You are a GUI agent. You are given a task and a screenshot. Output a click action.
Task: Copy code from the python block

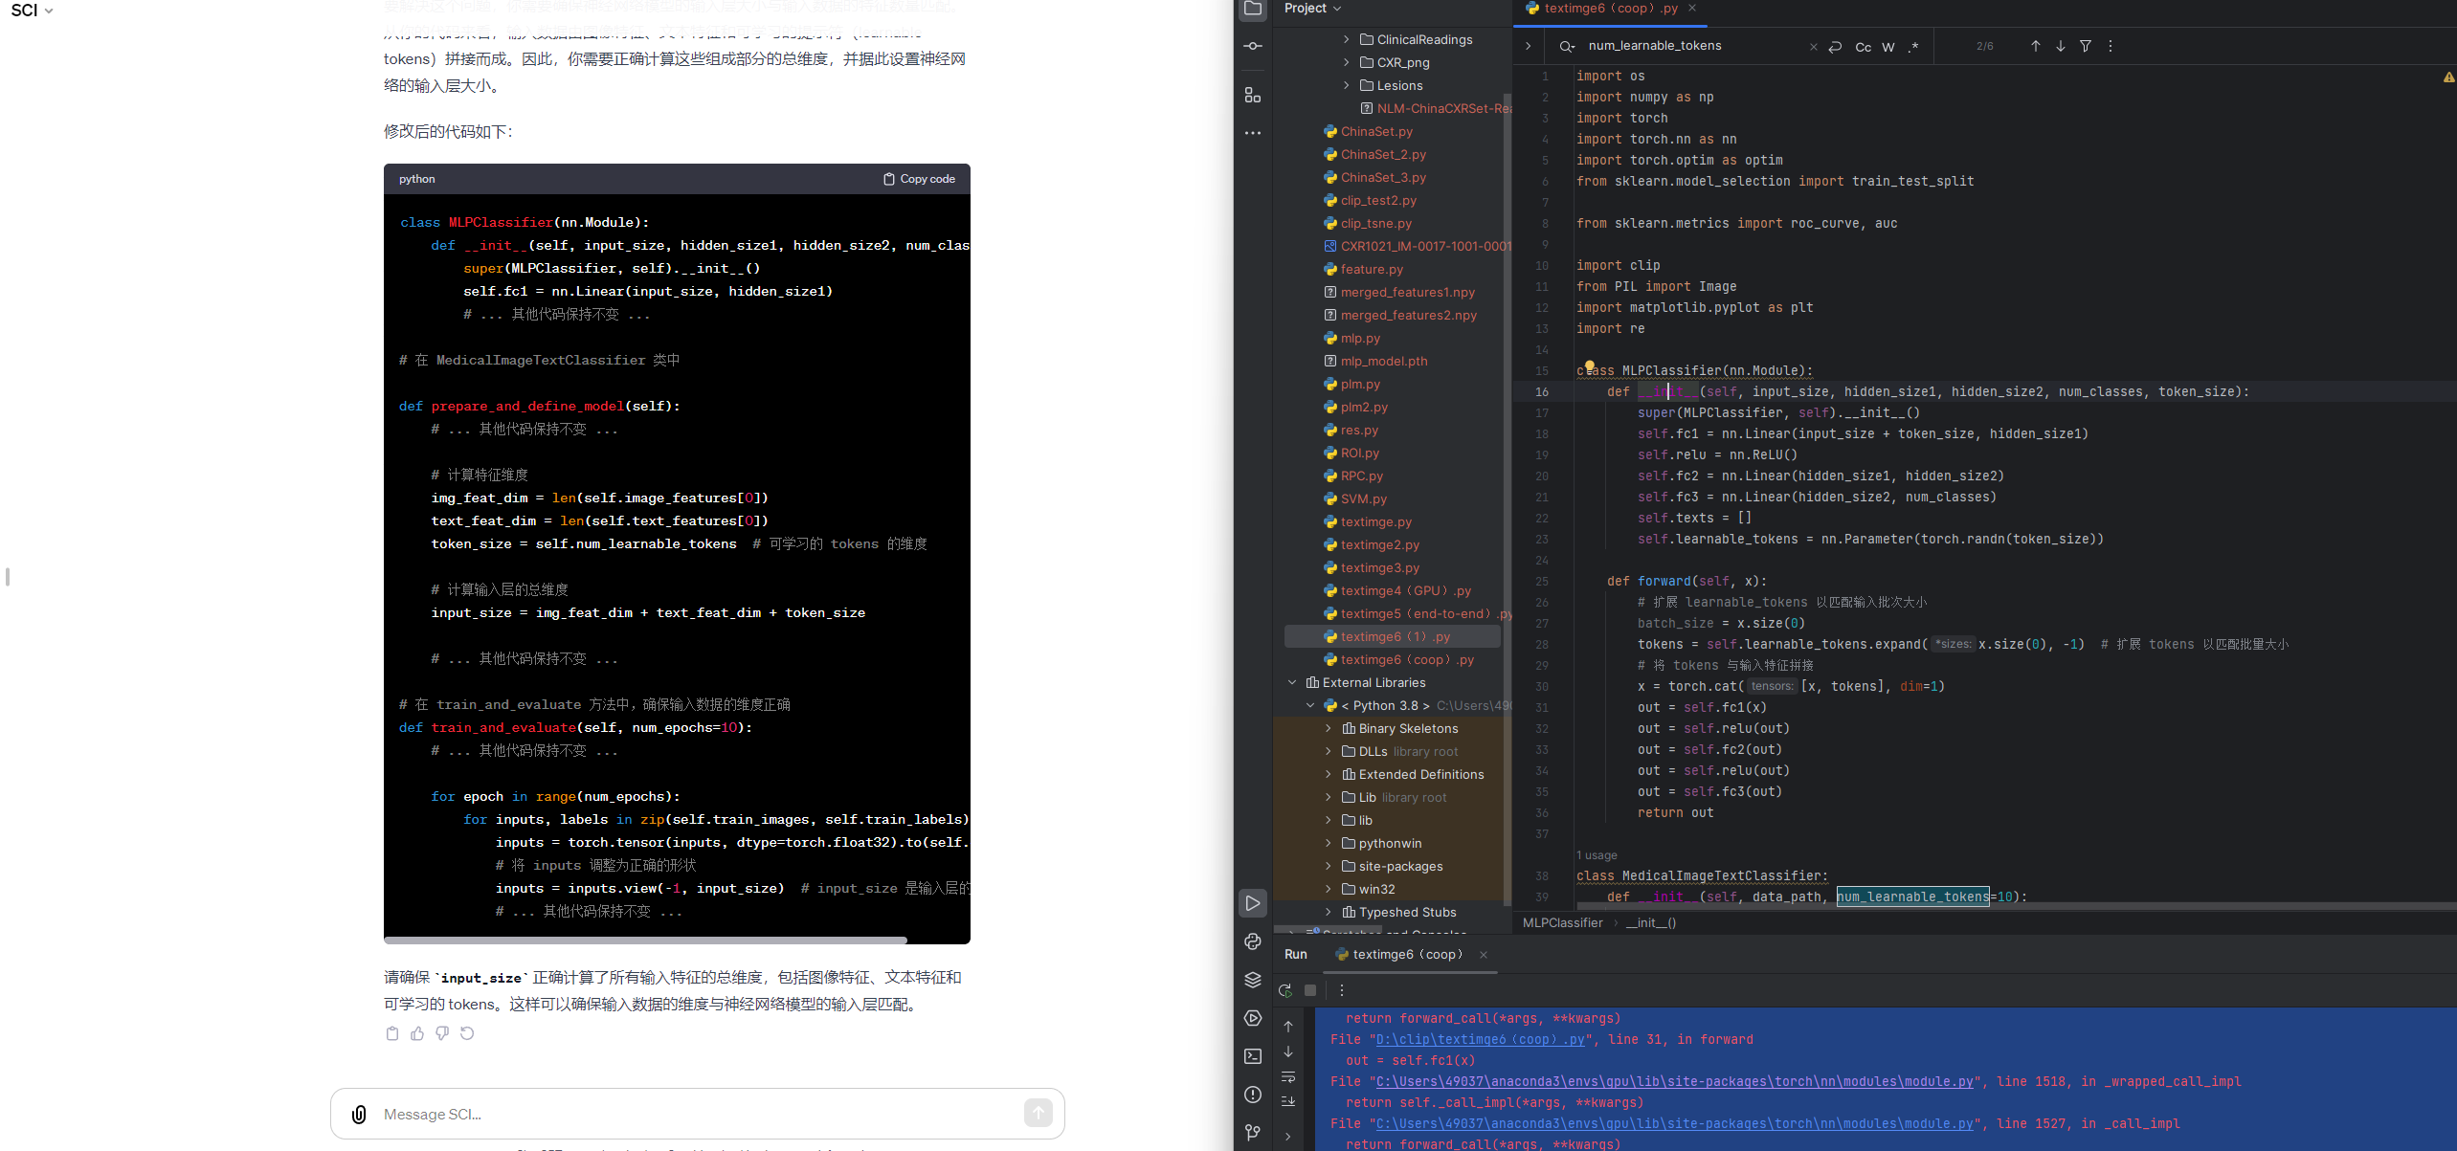tap(919, 179)
